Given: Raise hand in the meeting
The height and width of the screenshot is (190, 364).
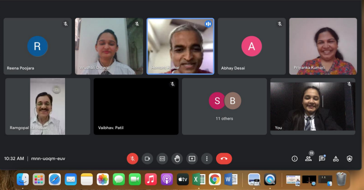Looking at the screenshot, I should 177,159.
